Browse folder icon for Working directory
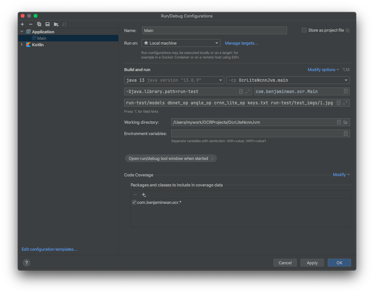Viewport: 374px width, 294px height. coord(346,122)
